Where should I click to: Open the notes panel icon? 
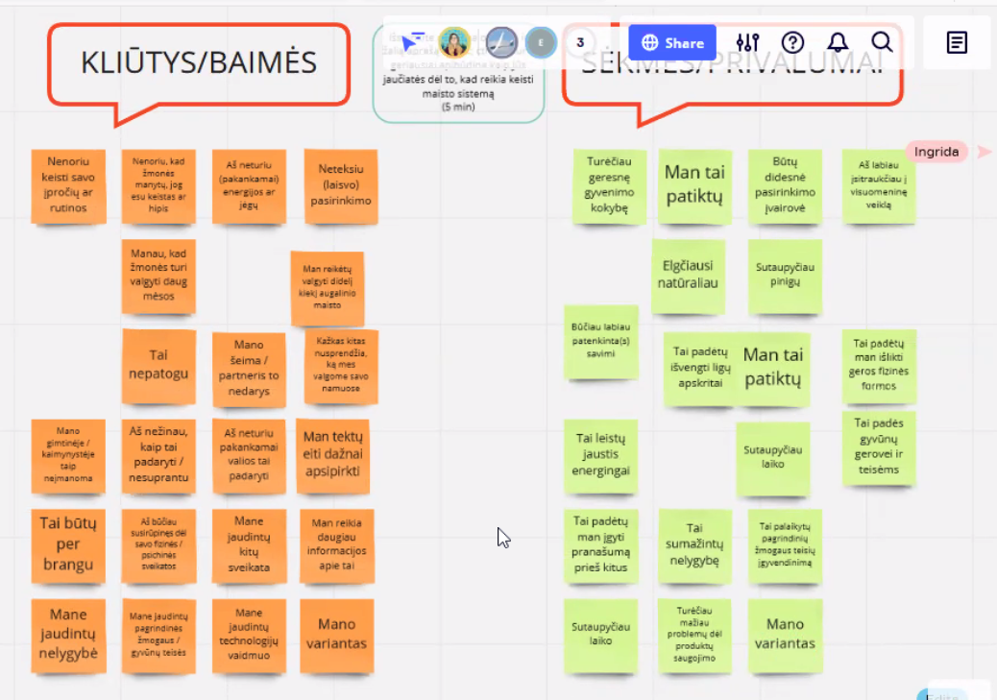point(957,42)
